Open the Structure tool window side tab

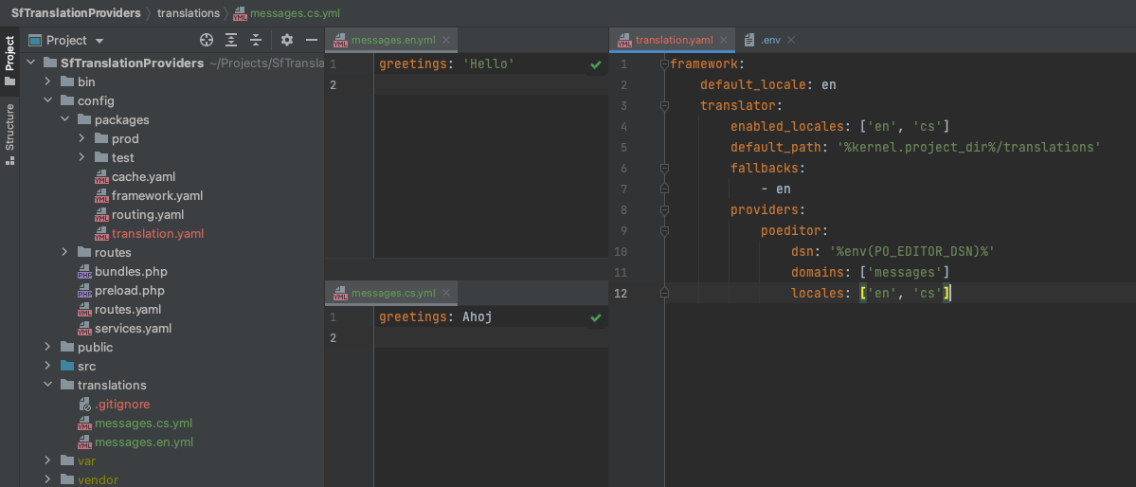coord(9,135)
